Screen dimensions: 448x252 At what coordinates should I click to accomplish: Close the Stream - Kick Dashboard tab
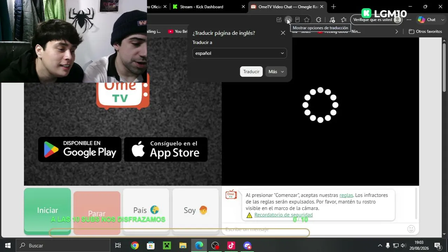click(x=243, y=7)
